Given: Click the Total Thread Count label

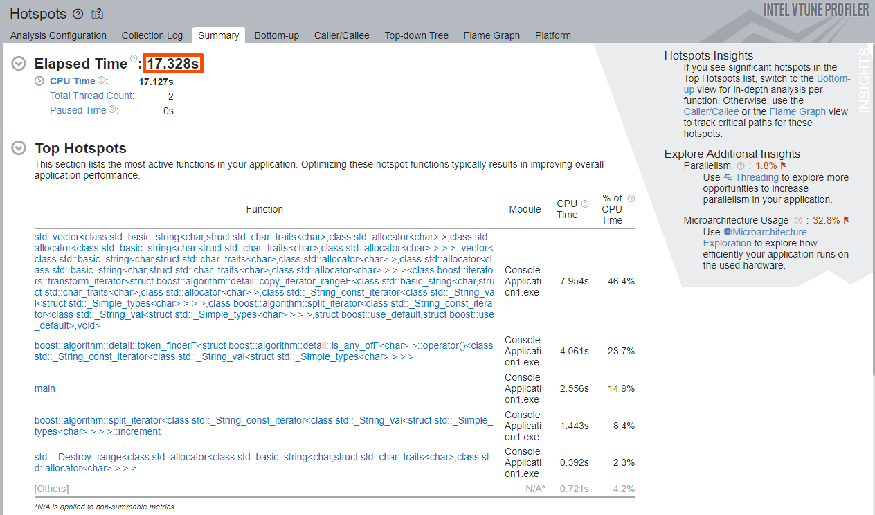Looking at the screenshot, I should [92, 96].
